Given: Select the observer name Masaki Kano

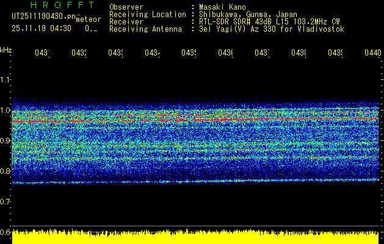Looking at the screenshot, I should (222, 7).
